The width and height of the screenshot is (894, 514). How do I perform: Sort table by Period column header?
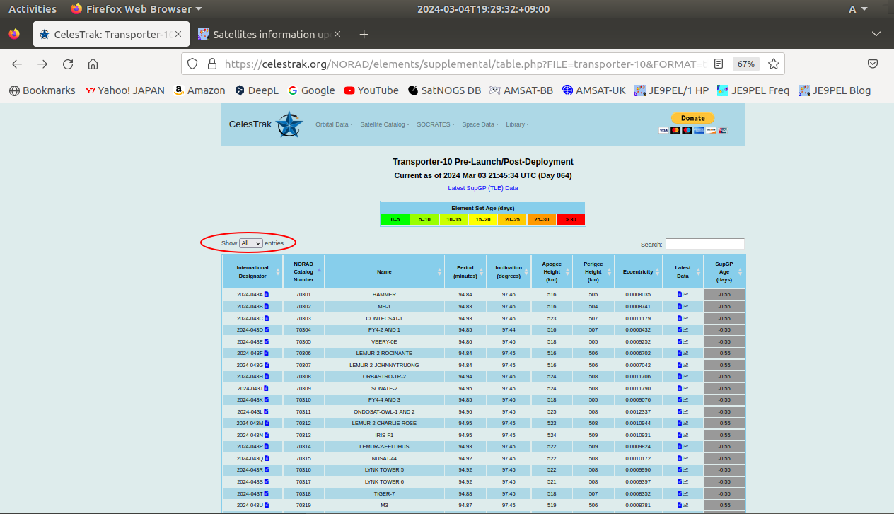(x=465, y=271)
